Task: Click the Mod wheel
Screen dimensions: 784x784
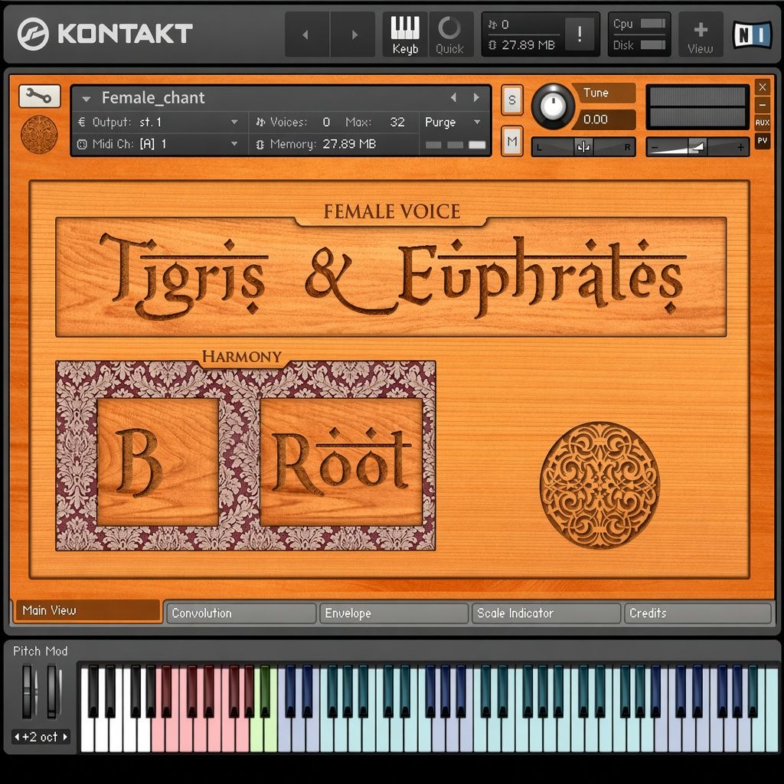Action: 53,691
